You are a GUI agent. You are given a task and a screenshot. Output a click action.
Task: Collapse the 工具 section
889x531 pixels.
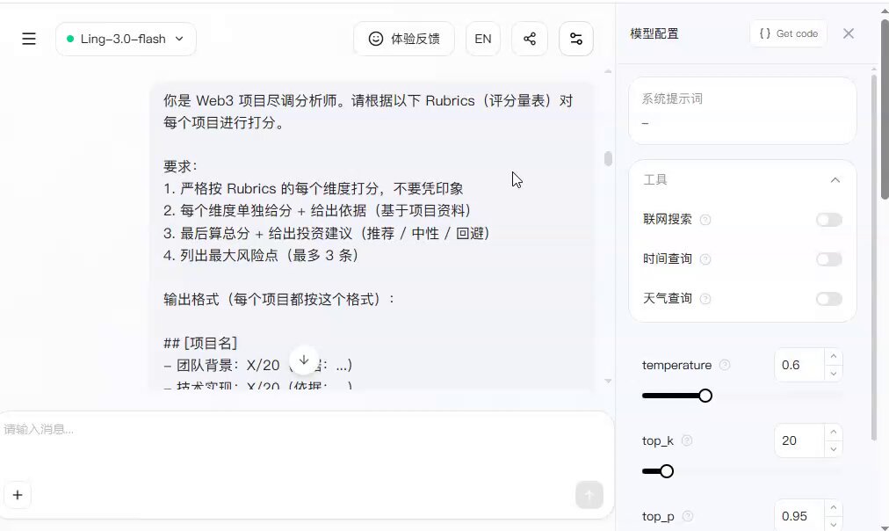pos(835,180)
